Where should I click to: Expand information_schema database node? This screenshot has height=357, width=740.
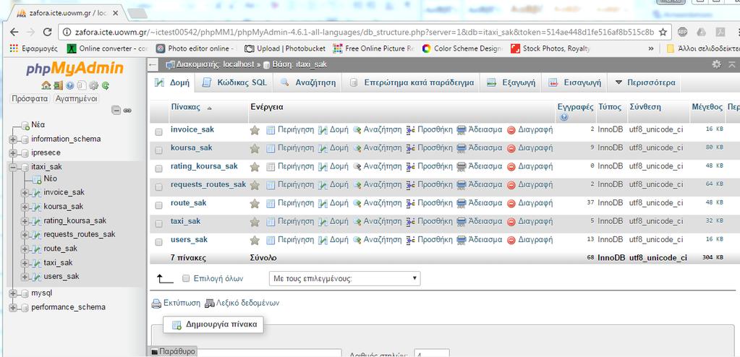pos(13,139)
